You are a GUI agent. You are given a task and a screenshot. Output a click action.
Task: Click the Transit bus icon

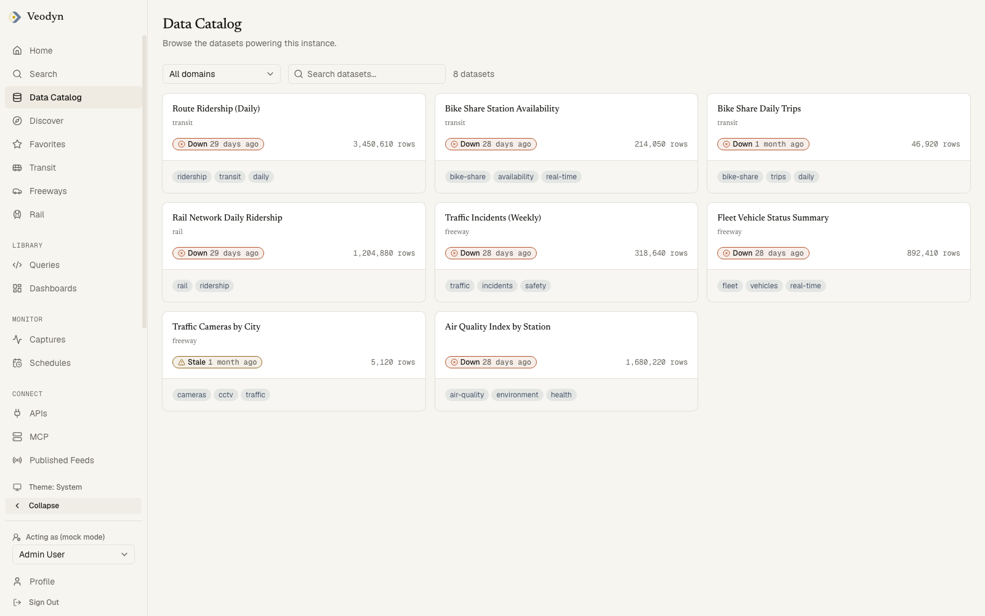click(x=17, y=168)
